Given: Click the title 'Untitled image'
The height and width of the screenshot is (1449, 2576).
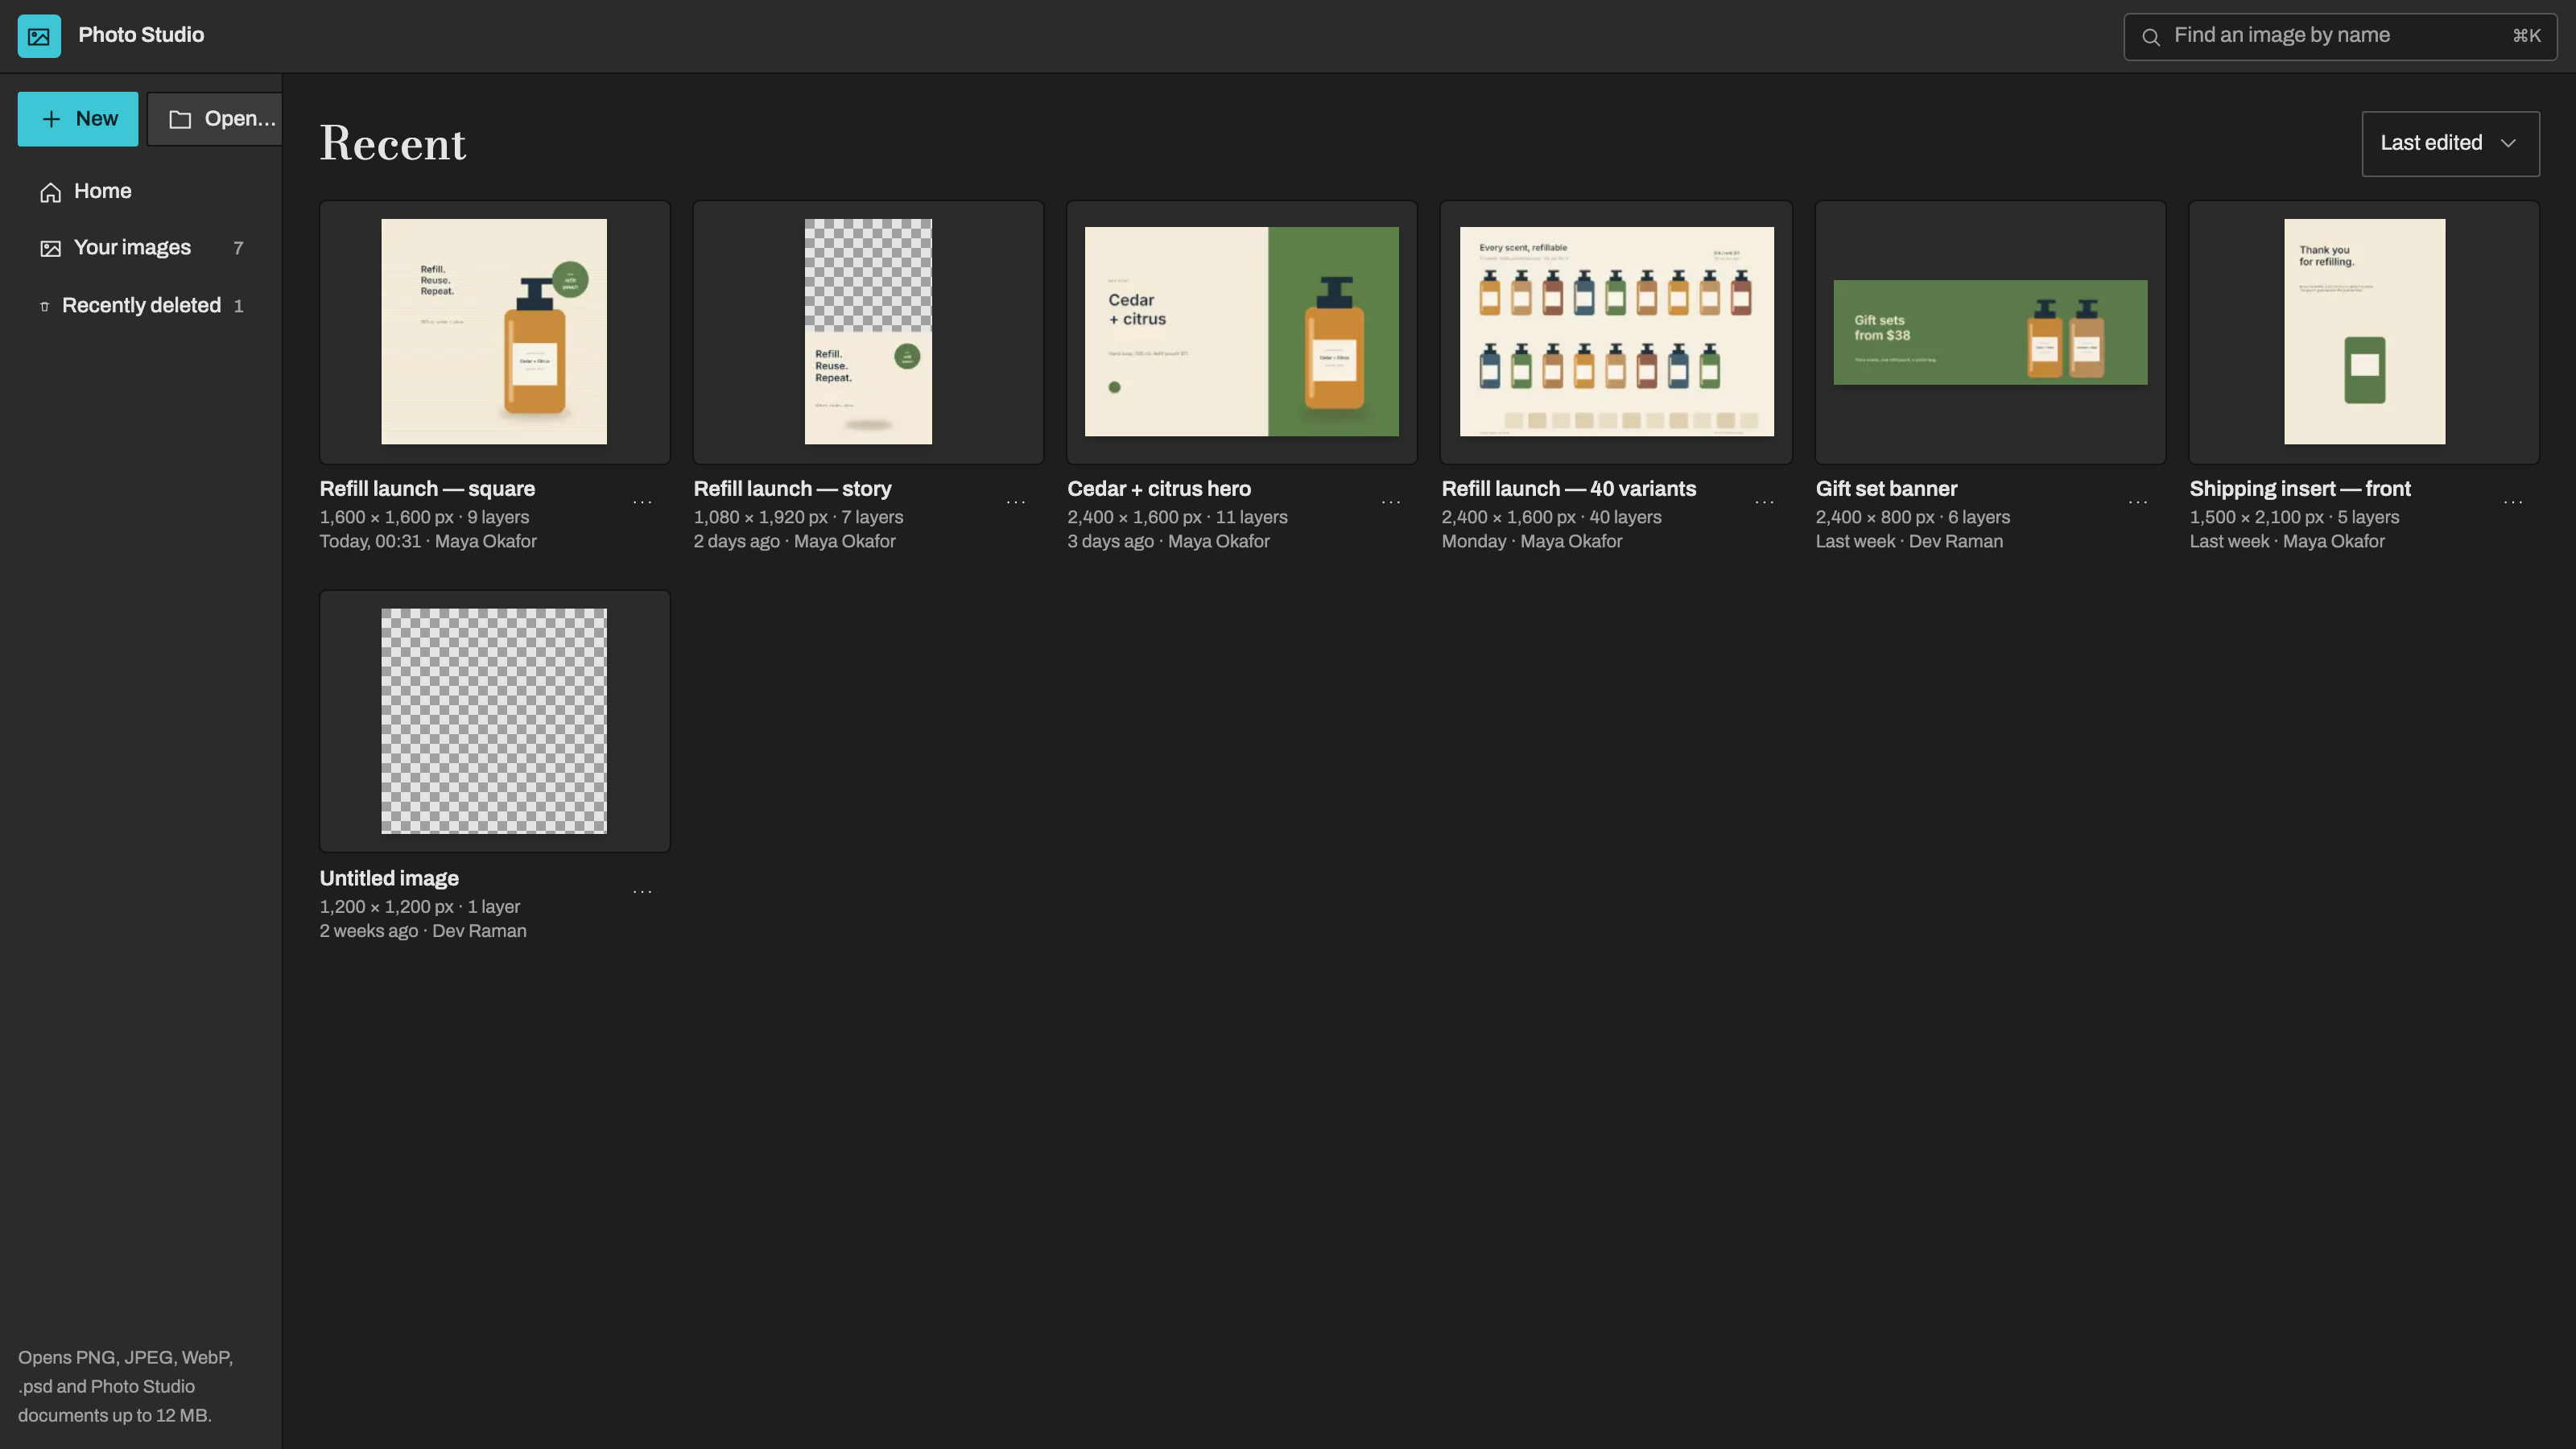Looking at the screenshot, I should [x=389, y=879].
